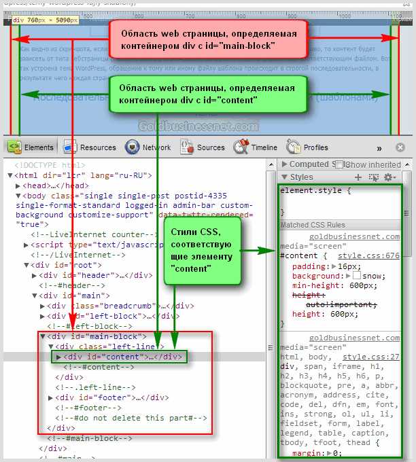Enable the Show inherited checkbox
The width and height of the screenshot is (416, 462).
pos(340,164)
